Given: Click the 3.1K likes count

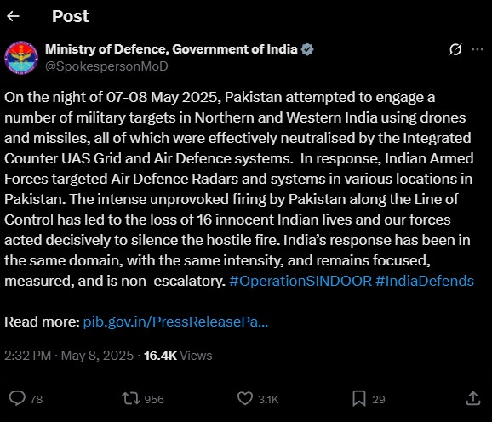Looking at the screenshot, I should click(268, 399).
